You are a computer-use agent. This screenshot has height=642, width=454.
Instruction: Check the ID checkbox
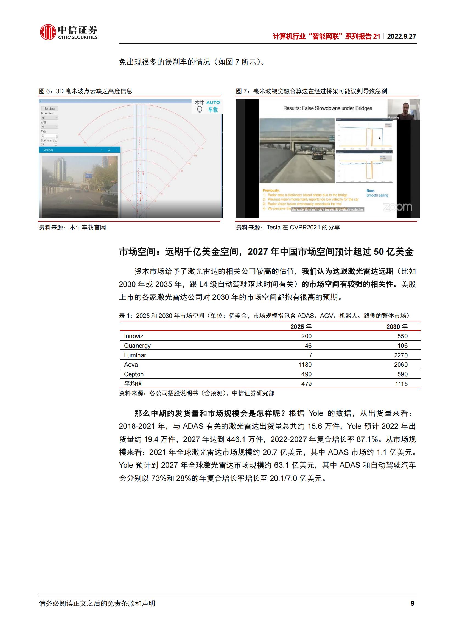56,144
